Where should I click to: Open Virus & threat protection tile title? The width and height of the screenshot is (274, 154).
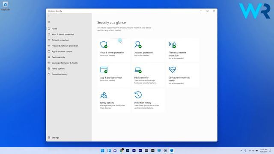coord(112,53)
